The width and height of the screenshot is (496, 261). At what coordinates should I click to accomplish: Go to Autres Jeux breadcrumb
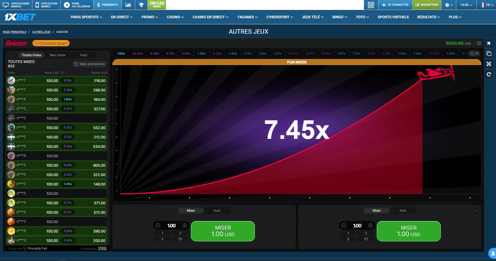[41, 32]
